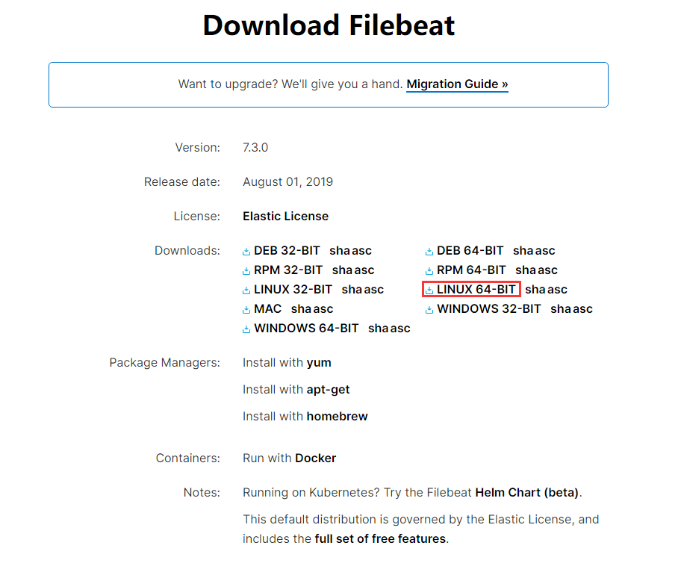Click the download icon beside DEB 32-BIT
Screen dimensions: 681x566
(x=247, y=250)
